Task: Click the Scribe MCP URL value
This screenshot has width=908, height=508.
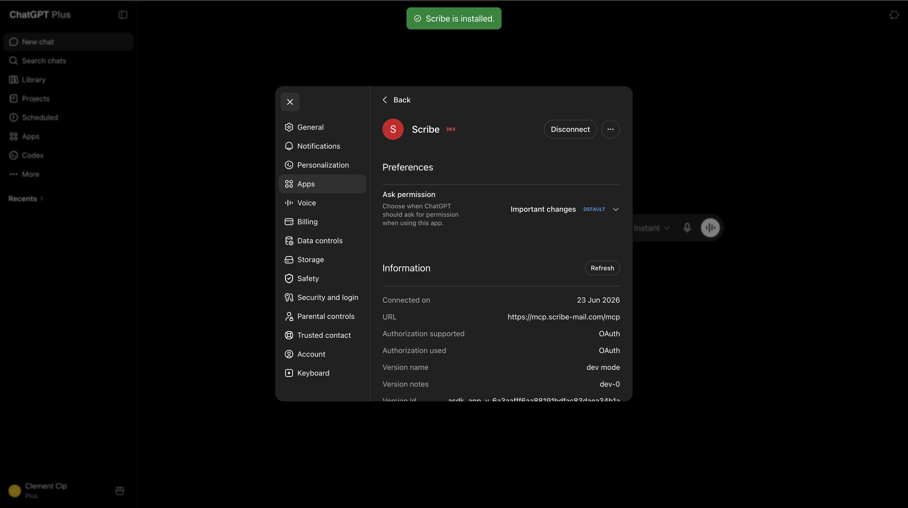Action: [x=563, y=317]
